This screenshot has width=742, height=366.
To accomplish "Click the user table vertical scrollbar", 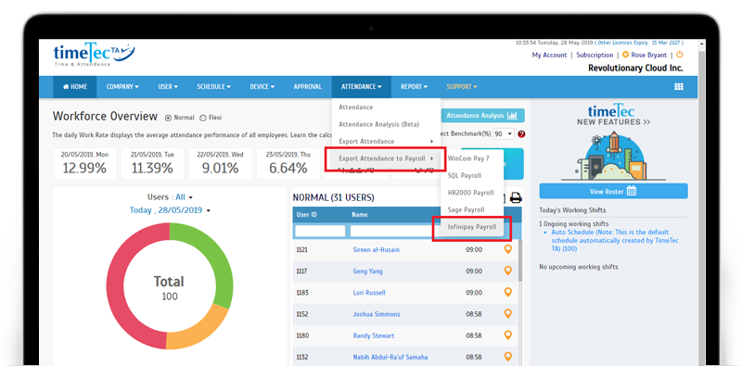I will click(520, 260).
